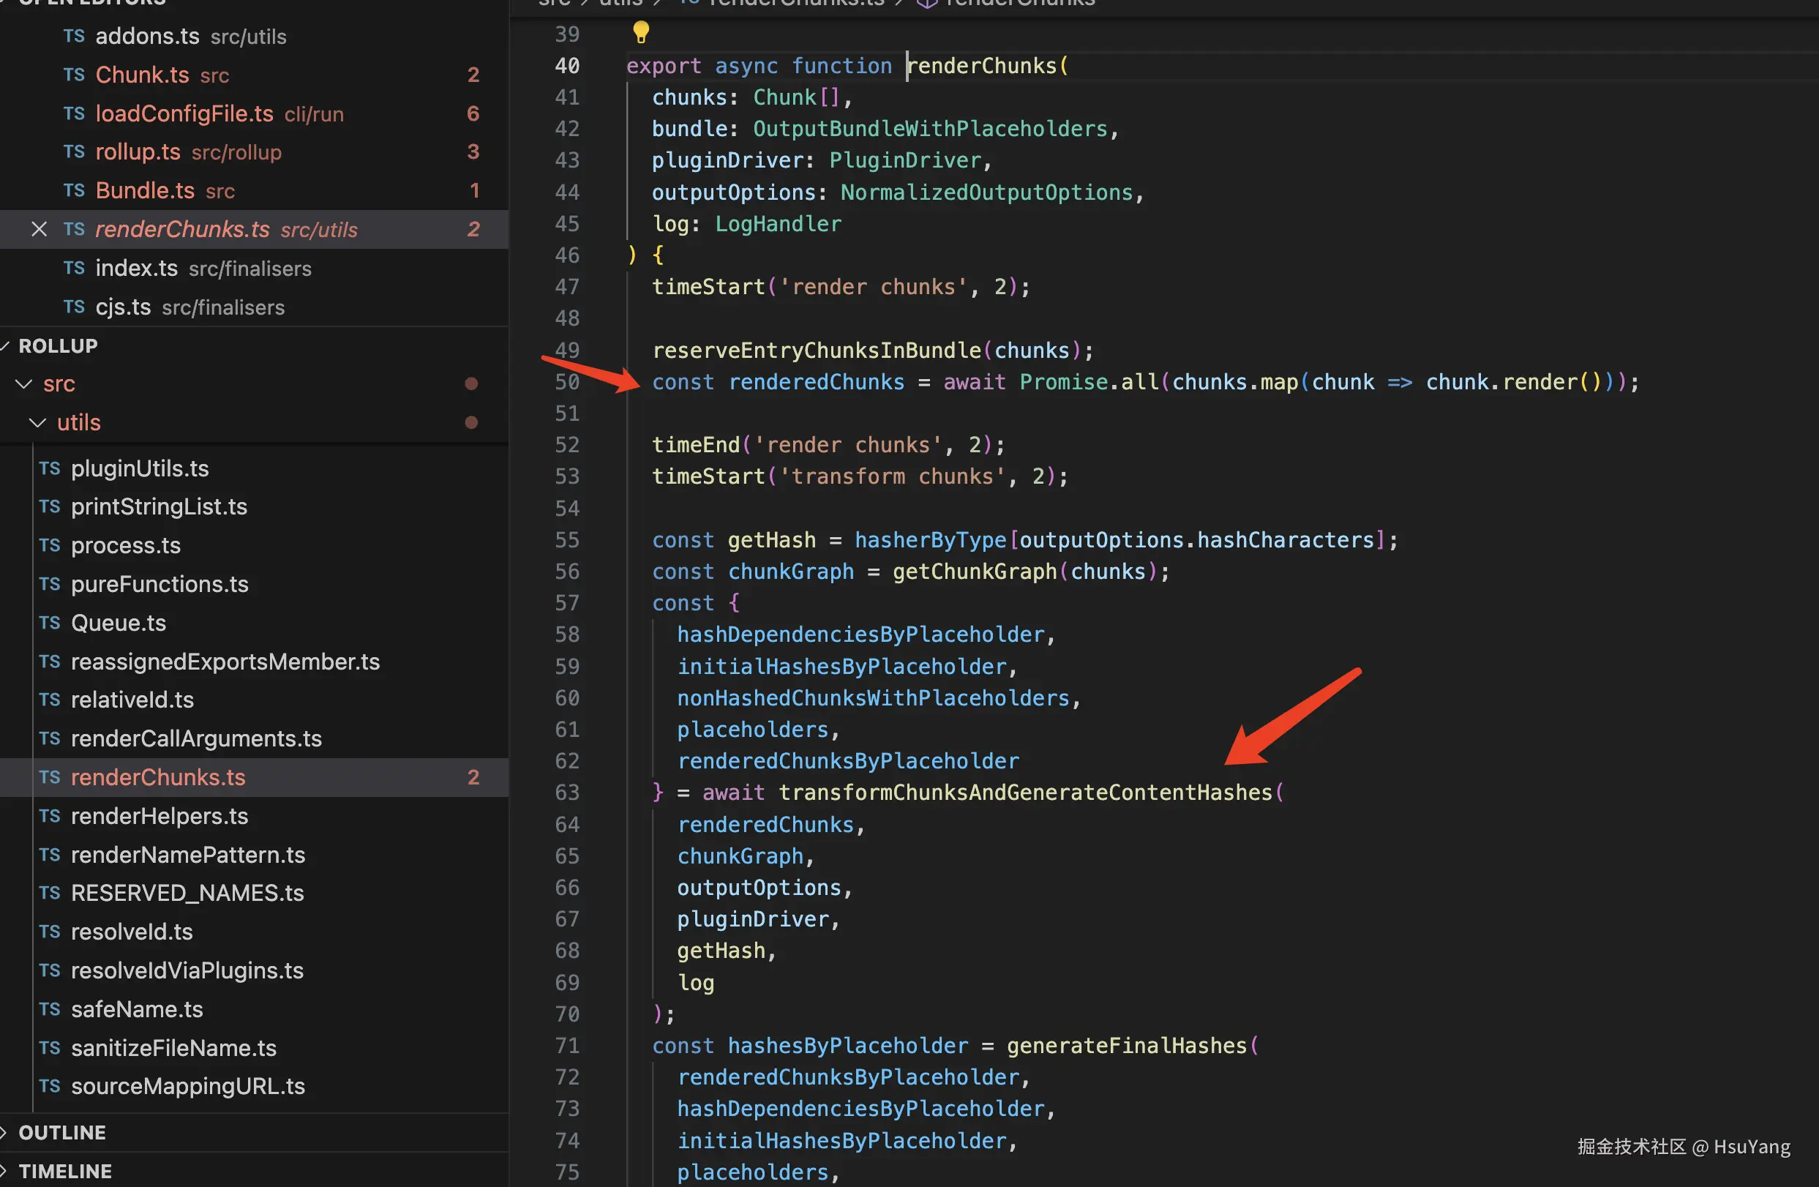
Task: Click line number 50 in gutter
Action: (x=567, y=381)
